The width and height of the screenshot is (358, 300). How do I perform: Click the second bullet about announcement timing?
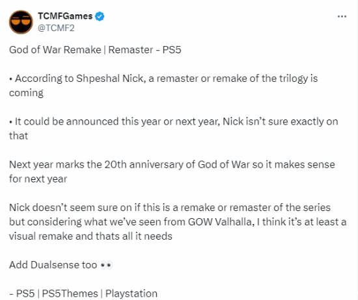pos(174,129)
